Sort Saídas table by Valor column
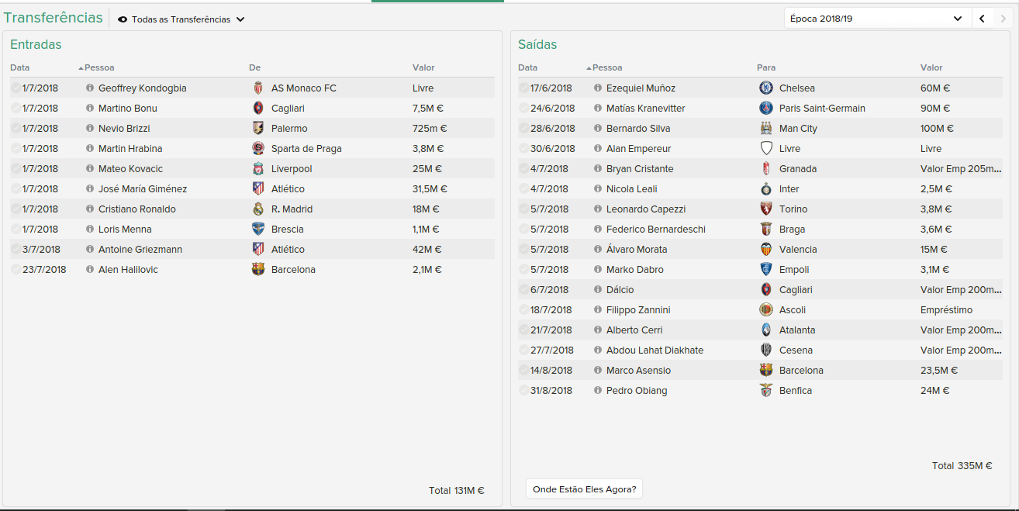The height and width of the screenshot is (511, 1019). tap(931, 67)
